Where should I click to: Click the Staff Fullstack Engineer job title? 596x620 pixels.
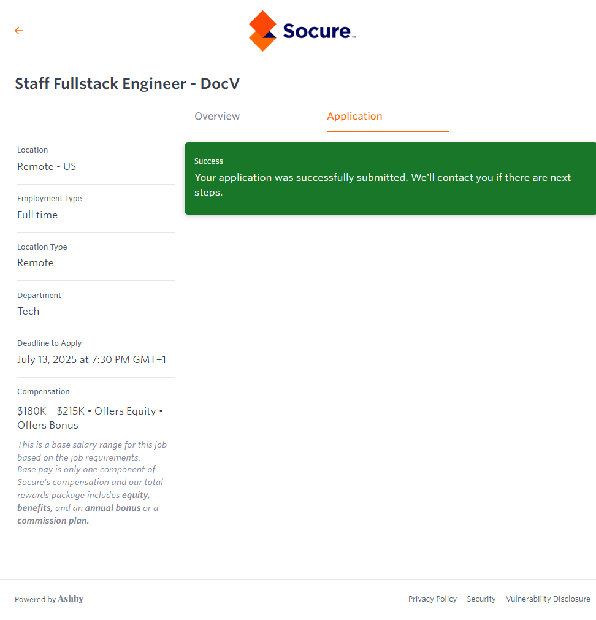(127, 84)
